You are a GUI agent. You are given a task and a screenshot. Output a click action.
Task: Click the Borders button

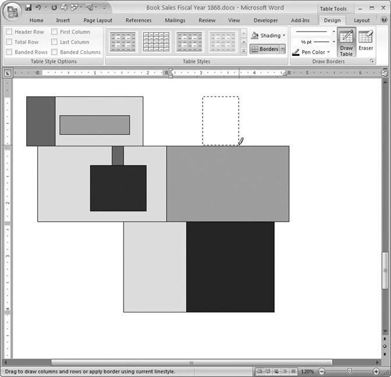pyautogui.click(x=265, y=49)
